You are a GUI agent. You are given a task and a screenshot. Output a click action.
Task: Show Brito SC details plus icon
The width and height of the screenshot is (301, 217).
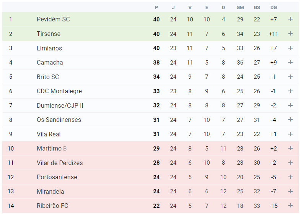pyautogui.click(x=290, y=77)
